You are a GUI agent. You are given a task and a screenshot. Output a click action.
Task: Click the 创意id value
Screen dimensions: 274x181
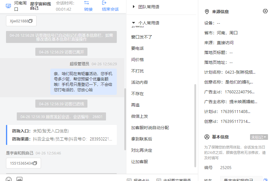click(x=235, y=121)
